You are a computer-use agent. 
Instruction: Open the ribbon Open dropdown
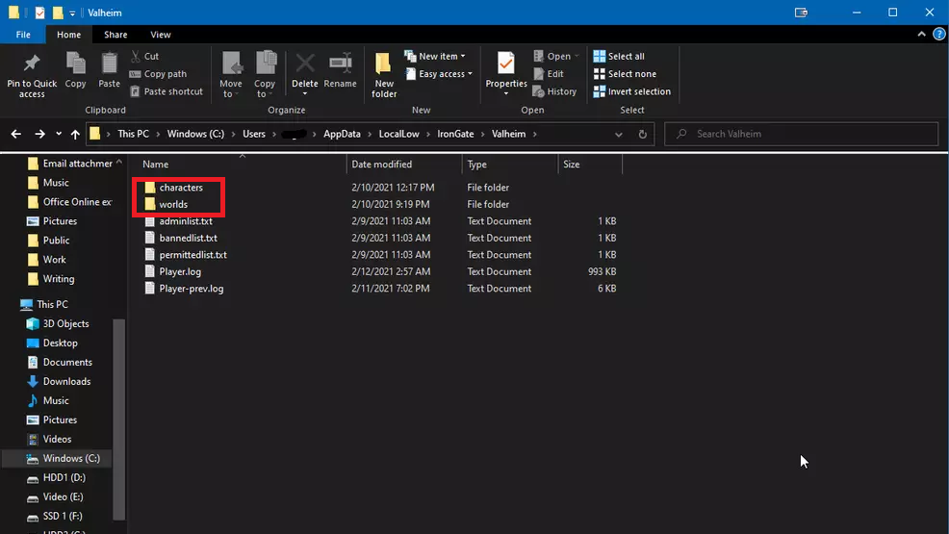click(x=555, y=56)
